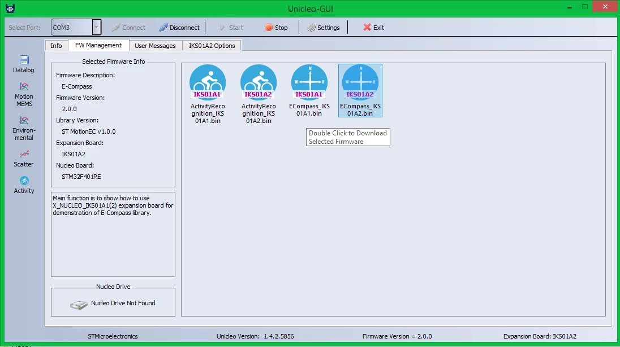
Task: Expand the Select Port dropdown arrow
Action: click(x=97, y=28)
